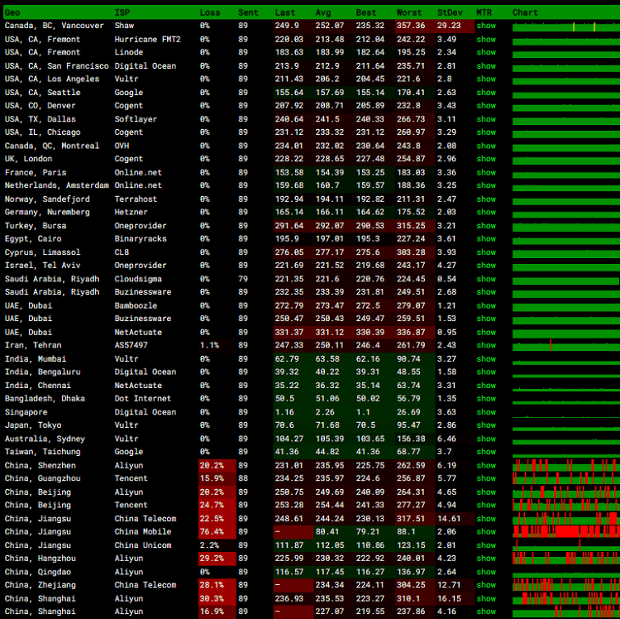Show MTR for Dubai Bamboozle
The height and width of the screenshot is (619, 620).
coord(485,305)
